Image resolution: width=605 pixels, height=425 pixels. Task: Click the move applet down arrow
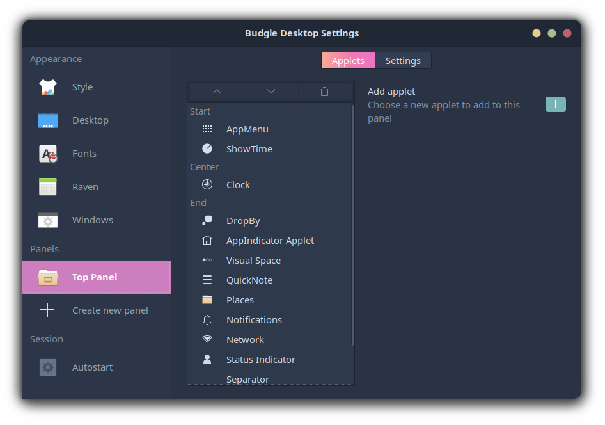click(271, 92)
